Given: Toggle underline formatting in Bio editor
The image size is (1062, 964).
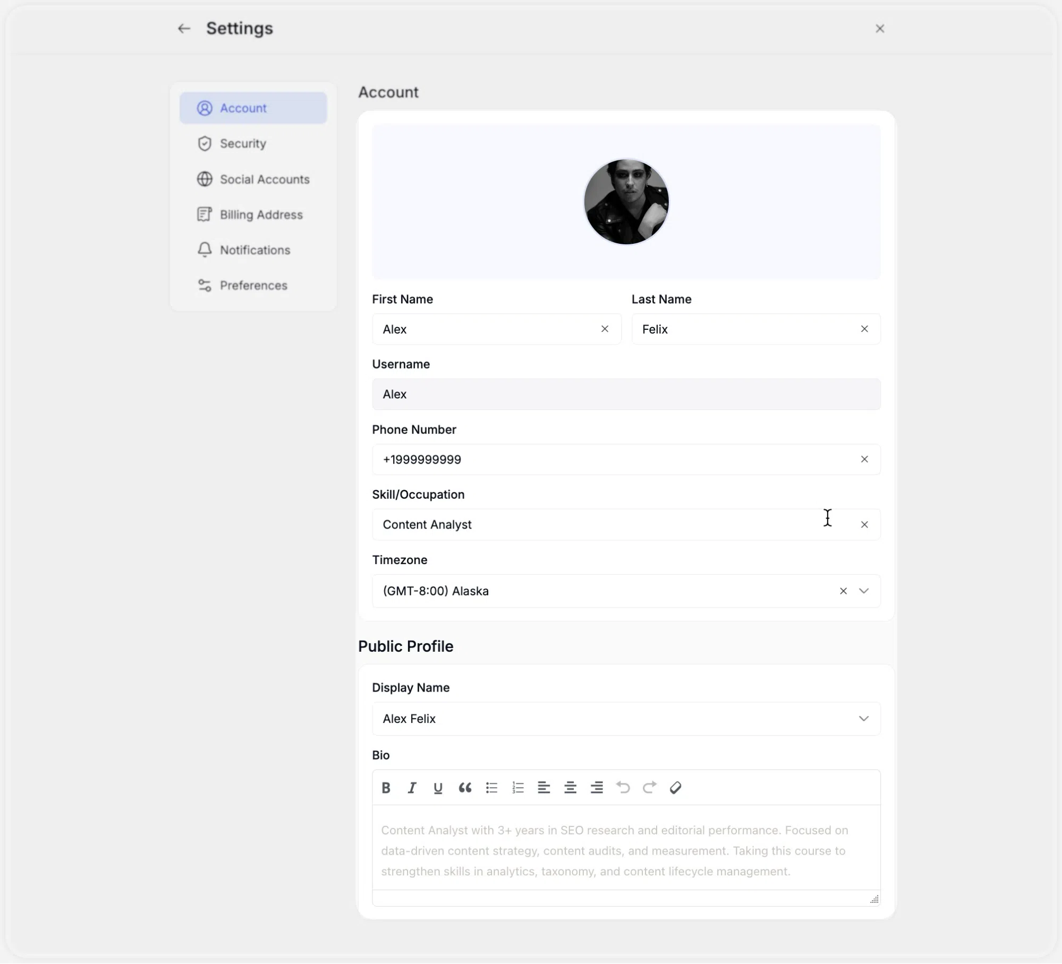Looking at the screenshot, I should (x=438, y=788).
